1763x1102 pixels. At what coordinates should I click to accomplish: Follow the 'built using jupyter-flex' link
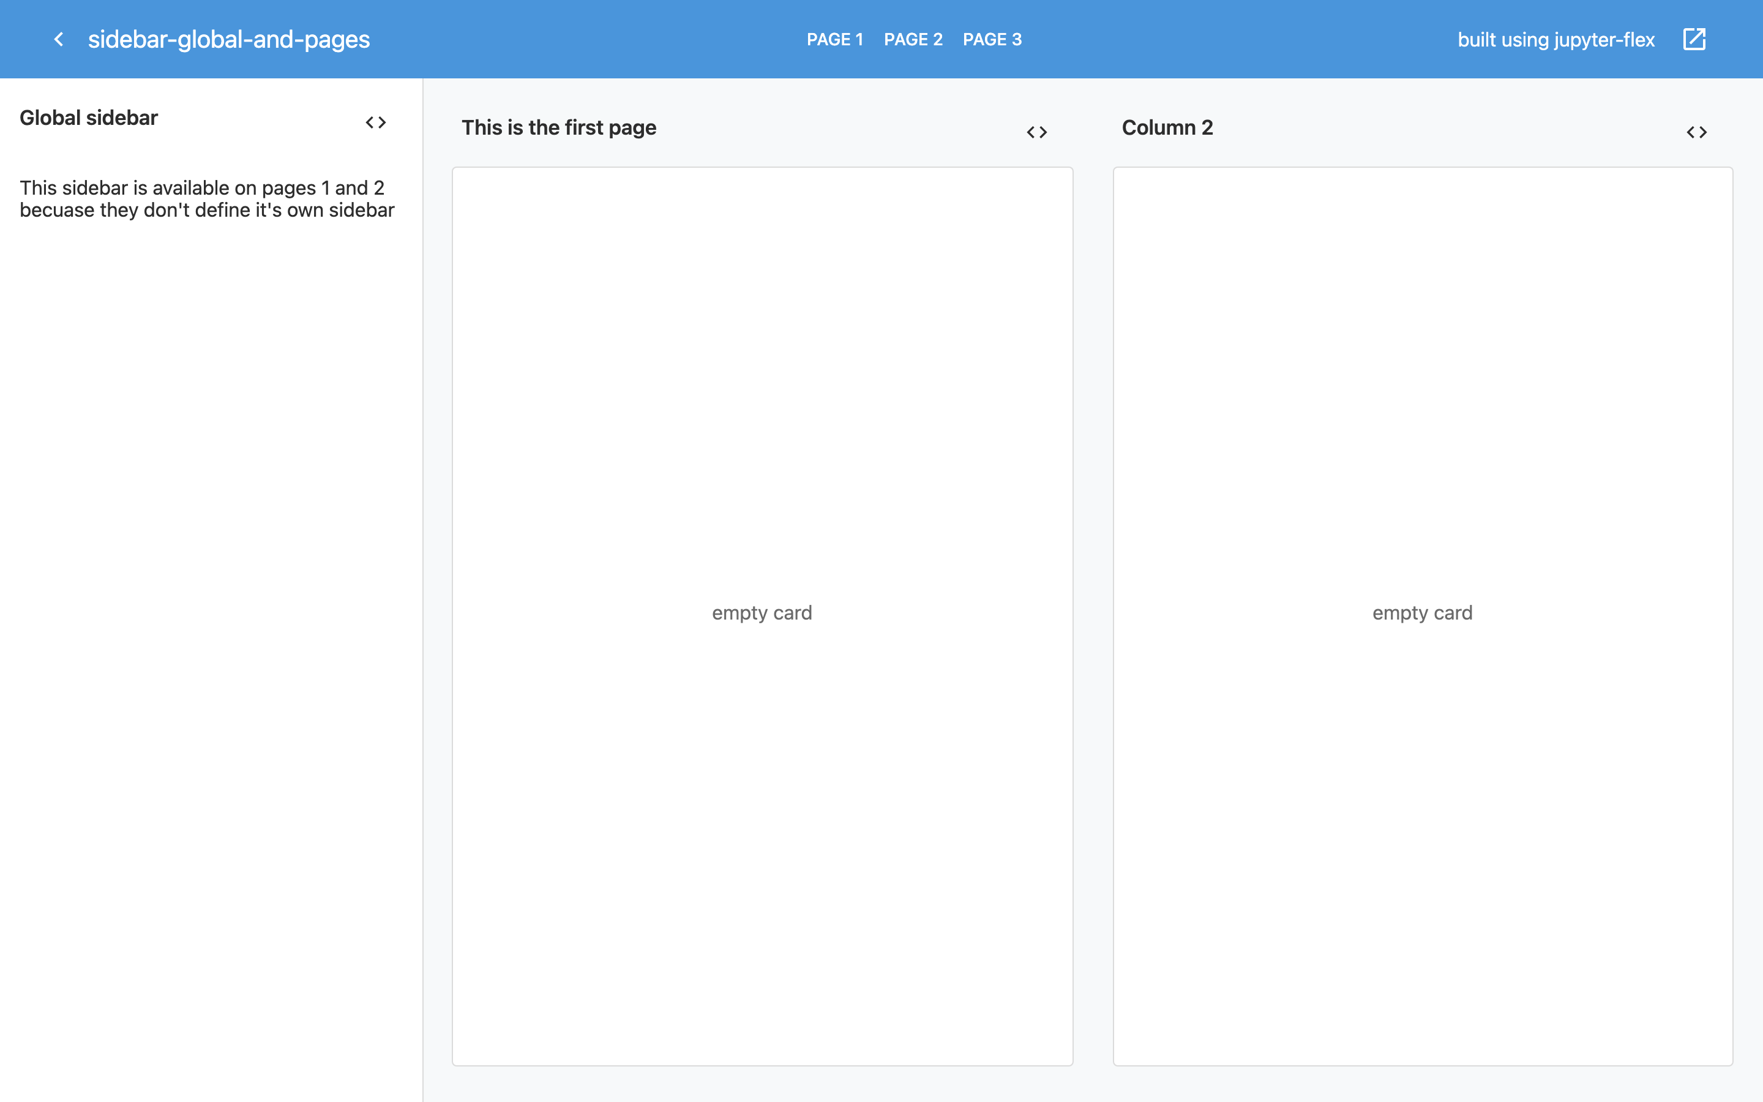pos(1556,39)
